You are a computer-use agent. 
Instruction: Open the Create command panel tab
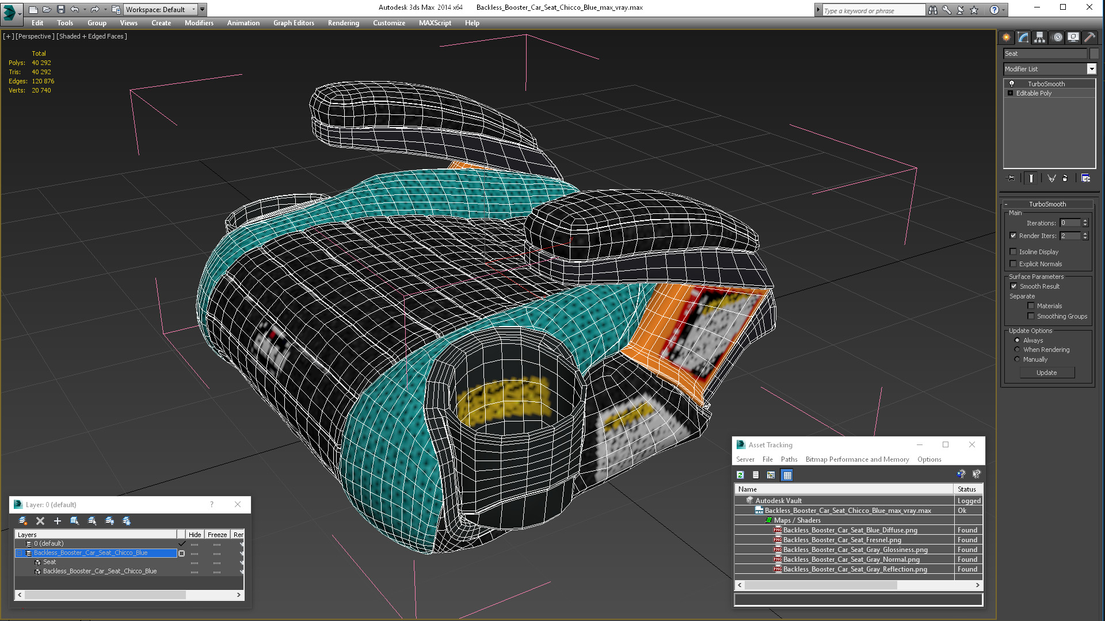pyautogui.click(x=1006, y=37)
